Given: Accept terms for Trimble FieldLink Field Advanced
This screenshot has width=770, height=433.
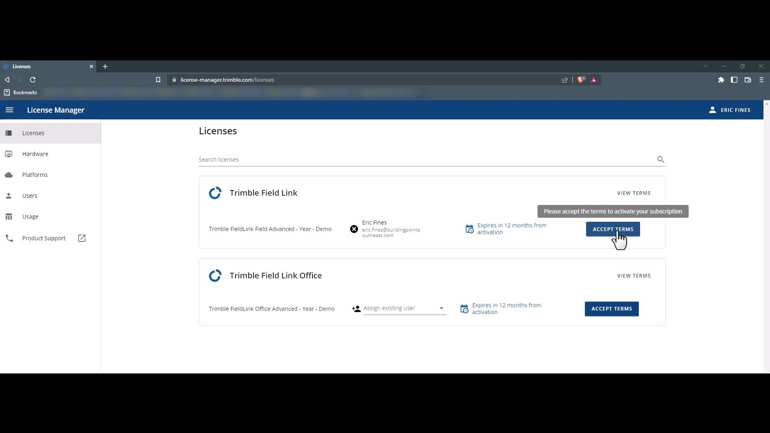Looking at the screenshot, I should (613, 229).
